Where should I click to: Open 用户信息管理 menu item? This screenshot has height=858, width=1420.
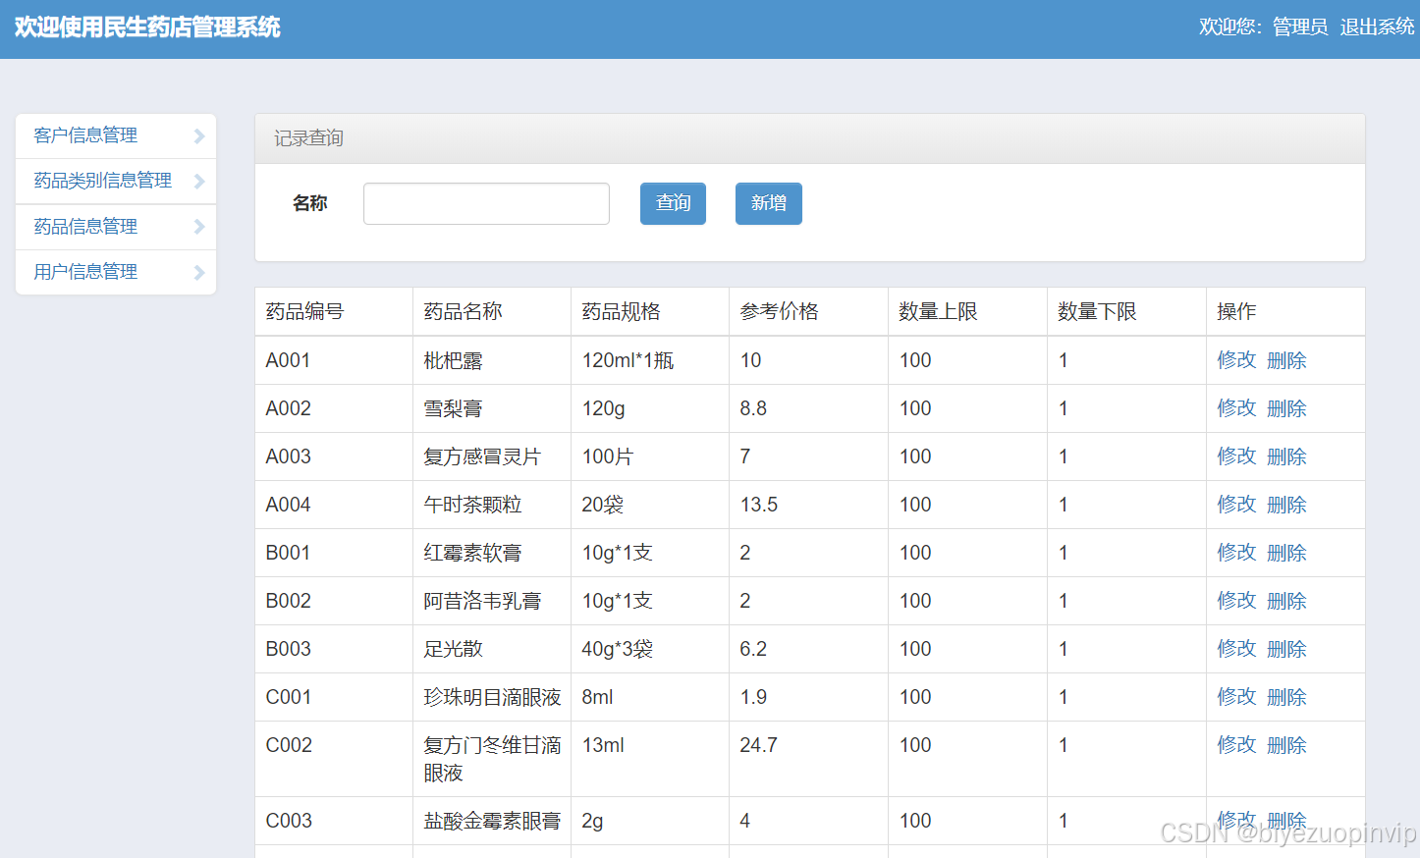116,272
